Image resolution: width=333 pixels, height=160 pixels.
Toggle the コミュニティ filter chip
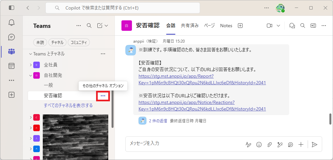tap(79, 42)
